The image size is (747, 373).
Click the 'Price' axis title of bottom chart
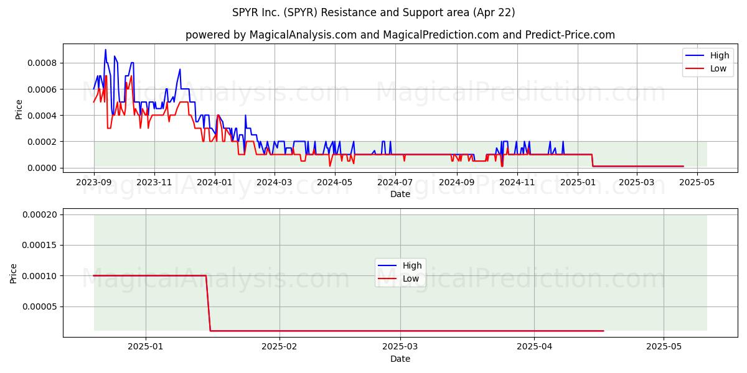[x=14, y=274]
